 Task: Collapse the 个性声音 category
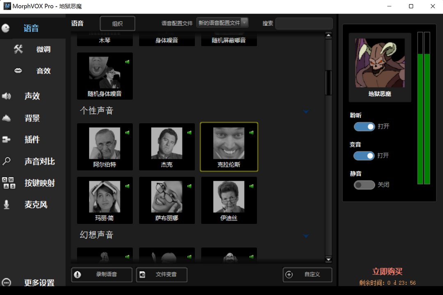(x=306, y=111)
